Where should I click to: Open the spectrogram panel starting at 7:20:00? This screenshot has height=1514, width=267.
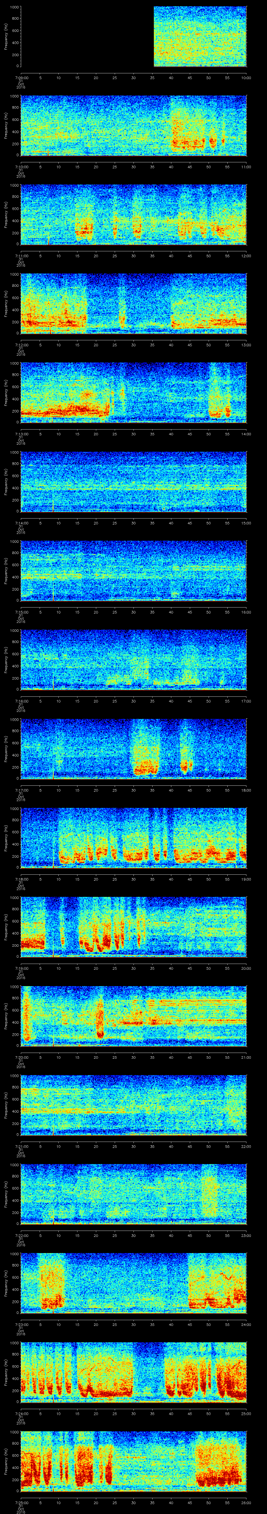pyautogui.click(x=134, y=1016)
